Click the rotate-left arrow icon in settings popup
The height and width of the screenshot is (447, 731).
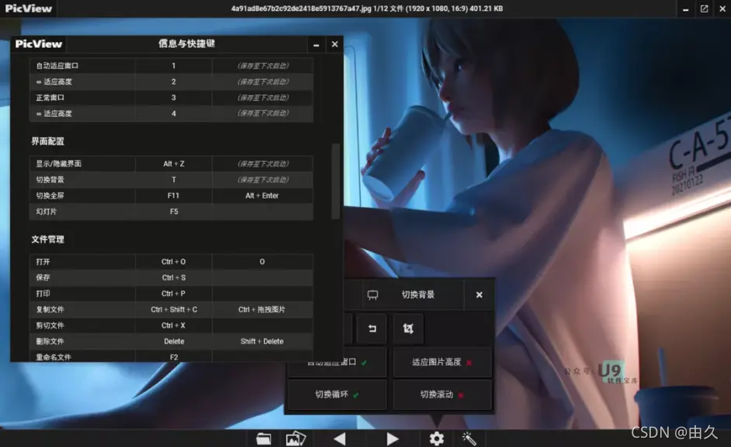372,328
